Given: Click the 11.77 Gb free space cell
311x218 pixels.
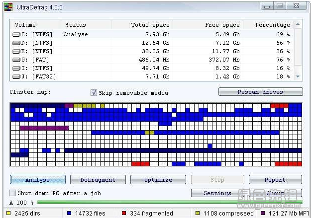Looking at the screenshot, I should tap(226, 52).
